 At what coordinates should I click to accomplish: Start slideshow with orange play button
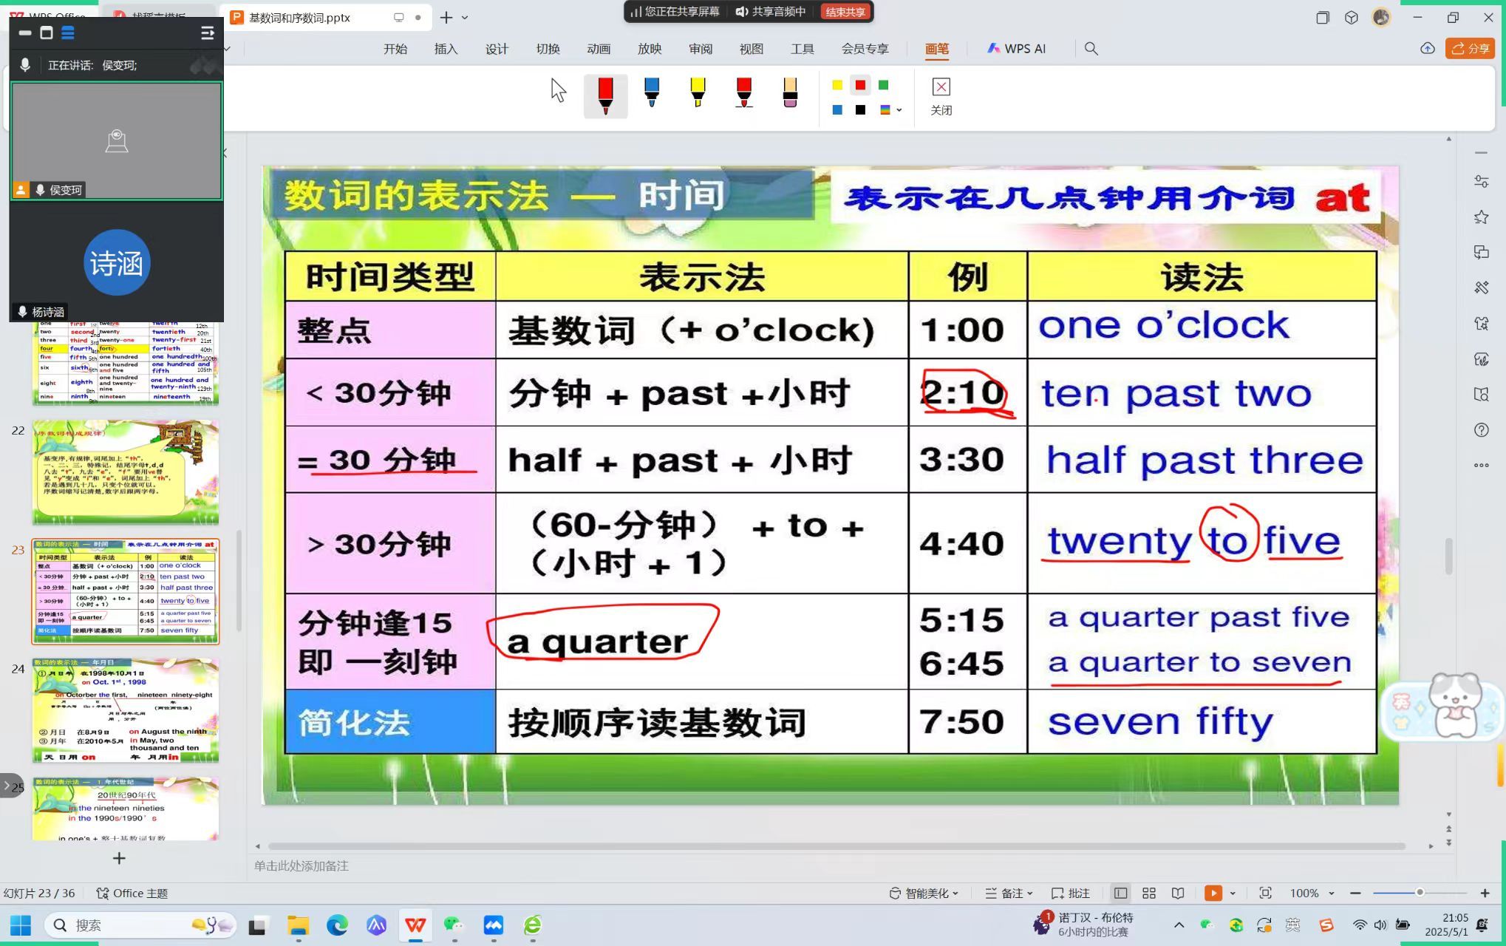click(1213, 893)
